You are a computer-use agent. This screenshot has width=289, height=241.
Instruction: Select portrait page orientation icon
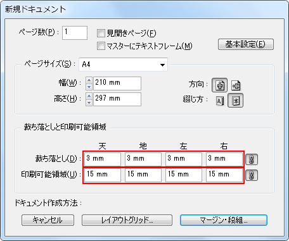click(x=219, y=85)
